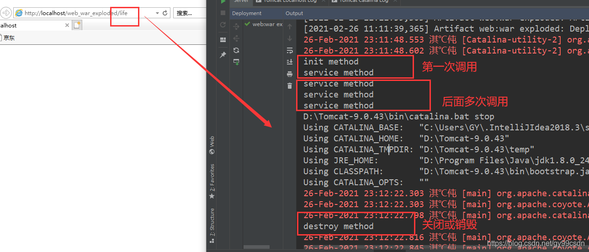The height and width of the screenshot is (252, 589).
Task: Click the browser Refresh icon
Action: 165,13
